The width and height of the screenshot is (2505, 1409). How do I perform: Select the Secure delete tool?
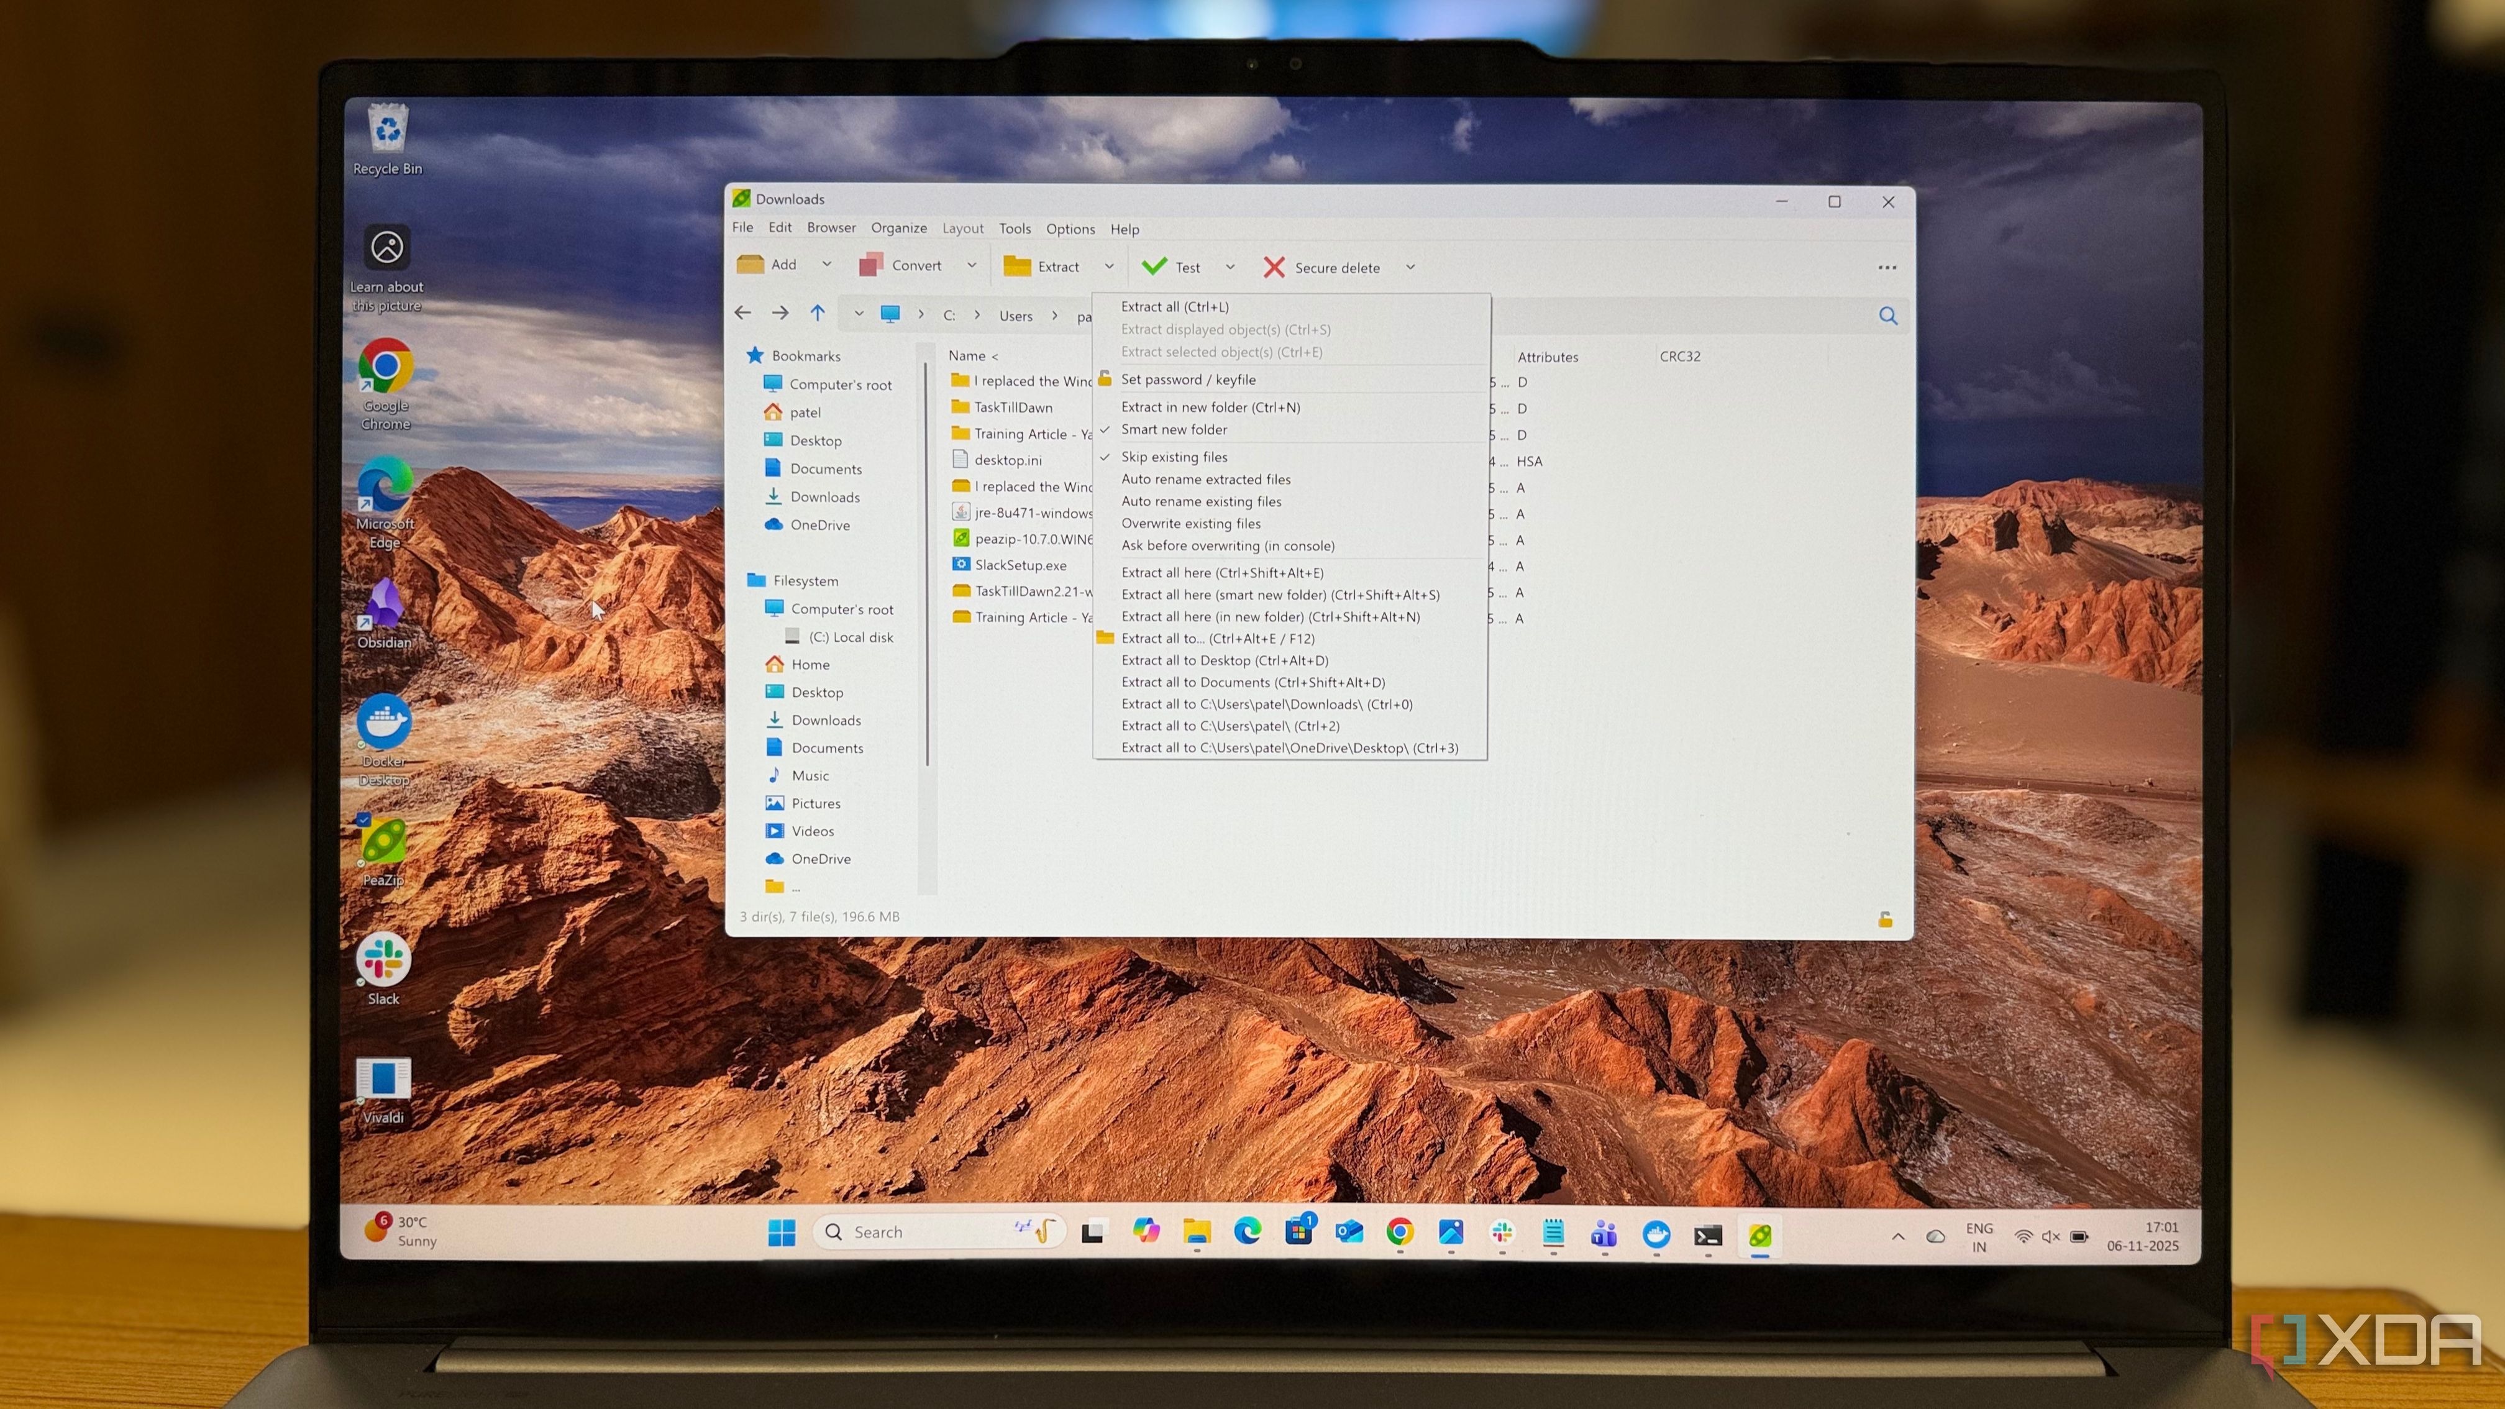(1323, 267)
